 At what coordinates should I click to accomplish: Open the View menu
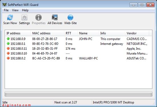(15, 10)
